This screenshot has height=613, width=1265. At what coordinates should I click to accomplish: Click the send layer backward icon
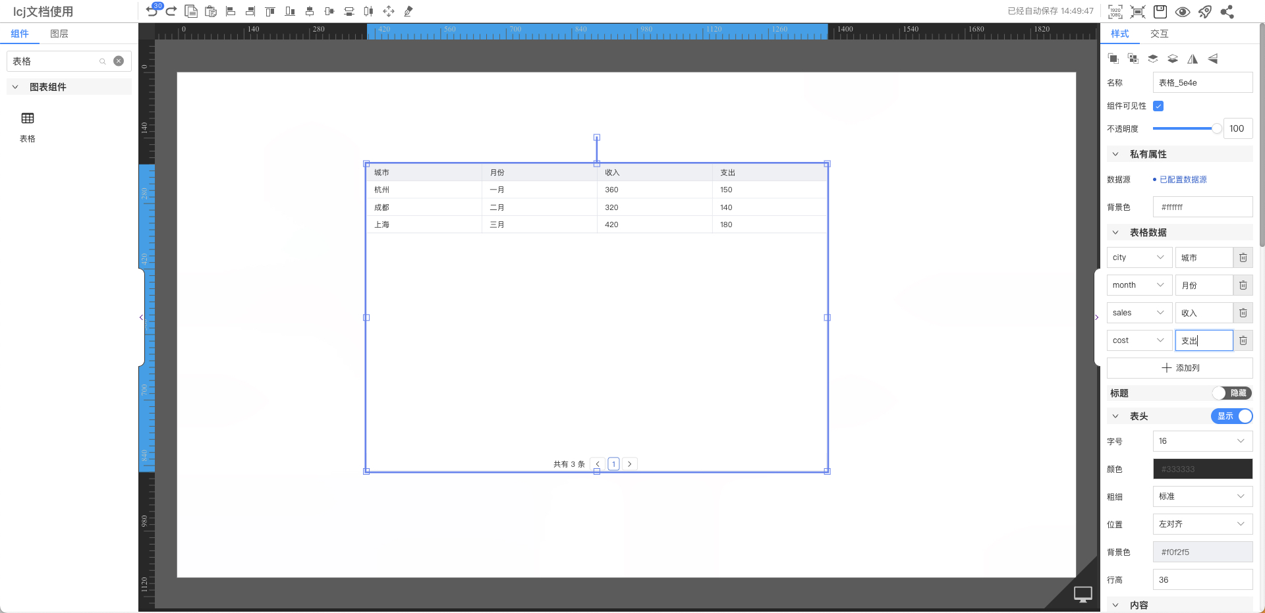[x=1173, y=59]
